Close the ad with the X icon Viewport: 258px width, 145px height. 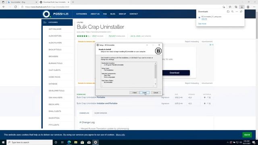(213, 45)
